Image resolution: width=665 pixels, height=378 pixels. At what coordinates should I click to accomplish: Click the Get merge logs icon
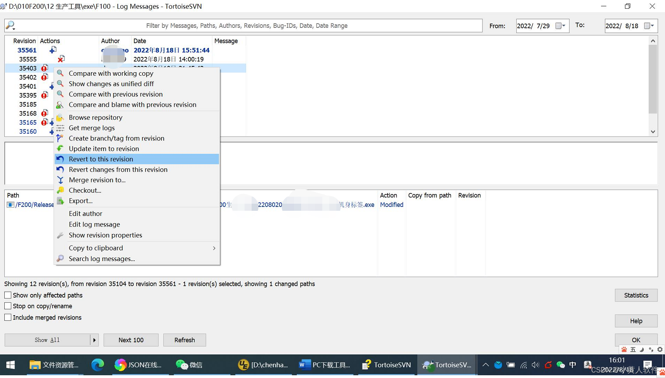pos(60,128)
